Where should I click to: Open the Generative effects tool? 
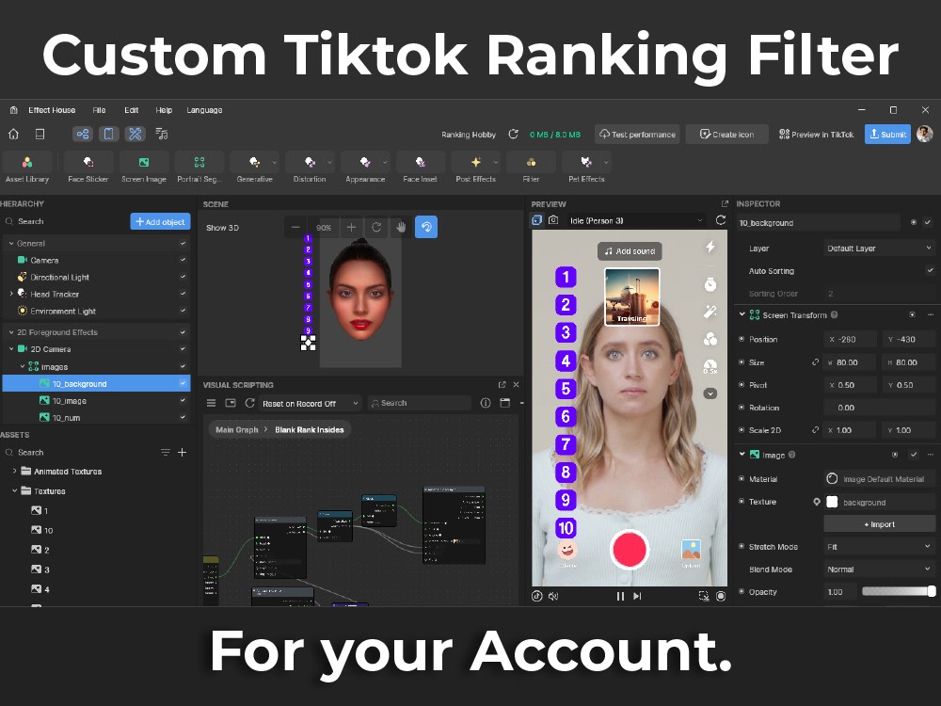tap(254, 168)
